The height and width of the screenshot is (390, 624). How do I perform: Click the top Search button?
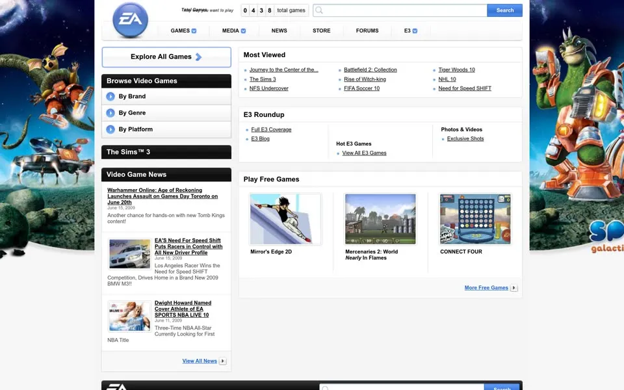[x=504, y=10]
